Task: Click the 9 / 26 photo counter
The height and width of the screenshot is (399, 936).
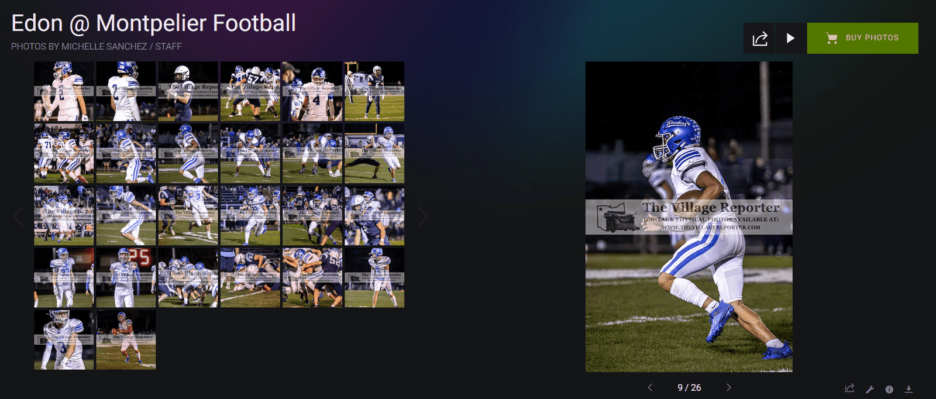Action: coord(689,387)
